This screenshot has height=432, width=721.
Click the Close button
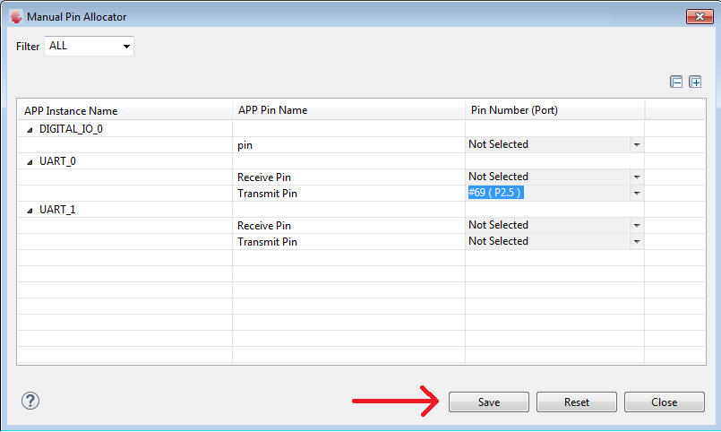tap(664, 402)
